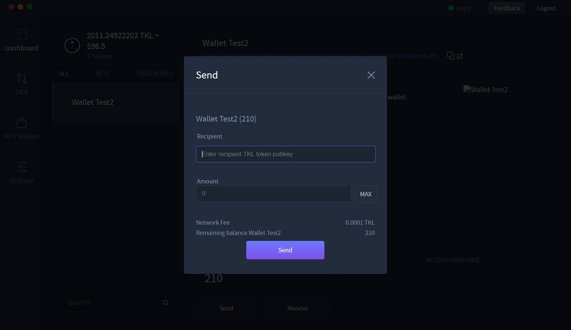
Task: Open wallet address in external explorer icon
Action: coord(460,56)
